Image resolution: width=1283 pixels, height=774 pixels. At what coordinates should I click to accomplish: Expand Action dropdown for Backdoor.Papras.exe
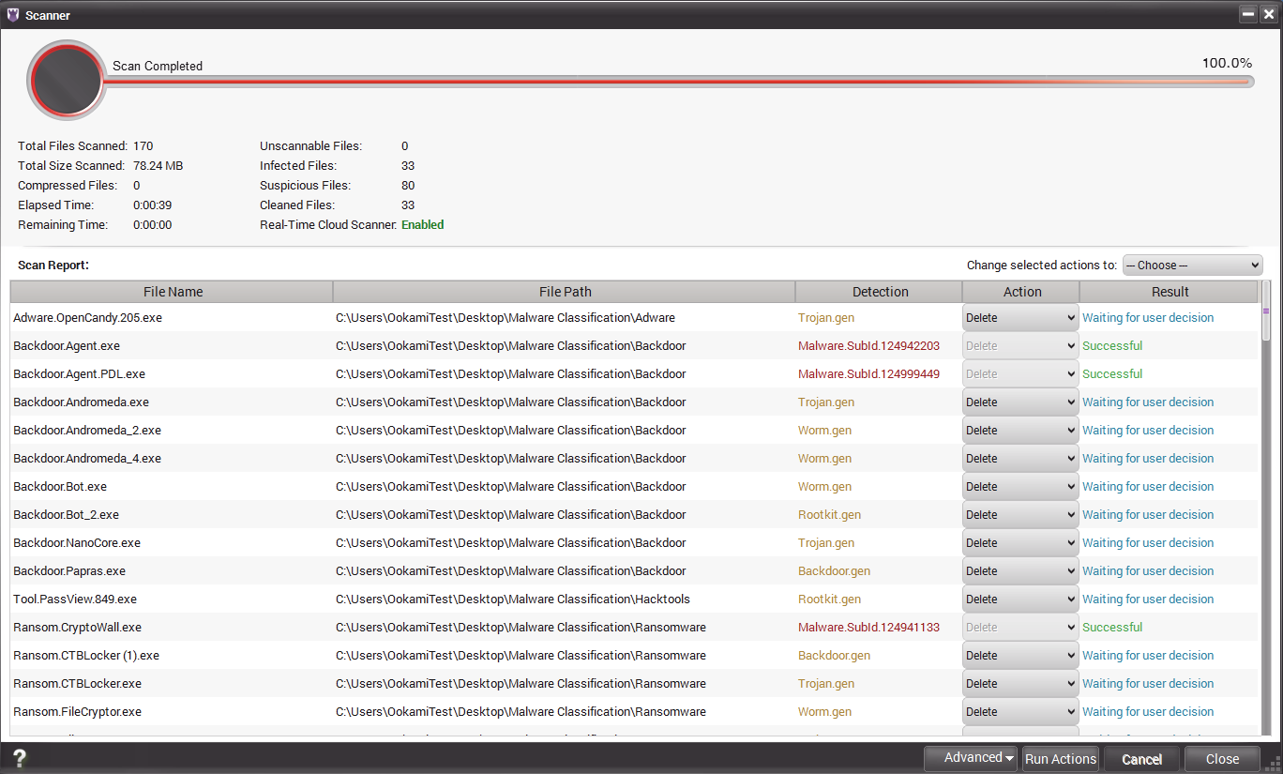click(1020, 571)
